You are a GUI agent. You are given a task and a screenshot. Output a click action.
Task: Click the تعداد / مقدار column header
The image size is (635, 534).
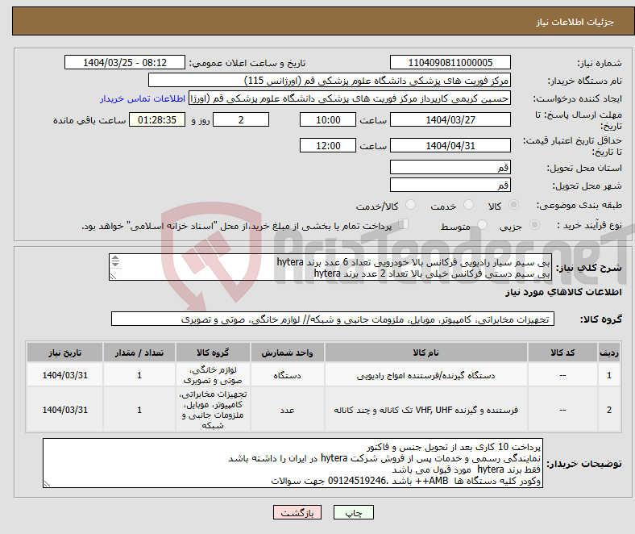[139, 353]
